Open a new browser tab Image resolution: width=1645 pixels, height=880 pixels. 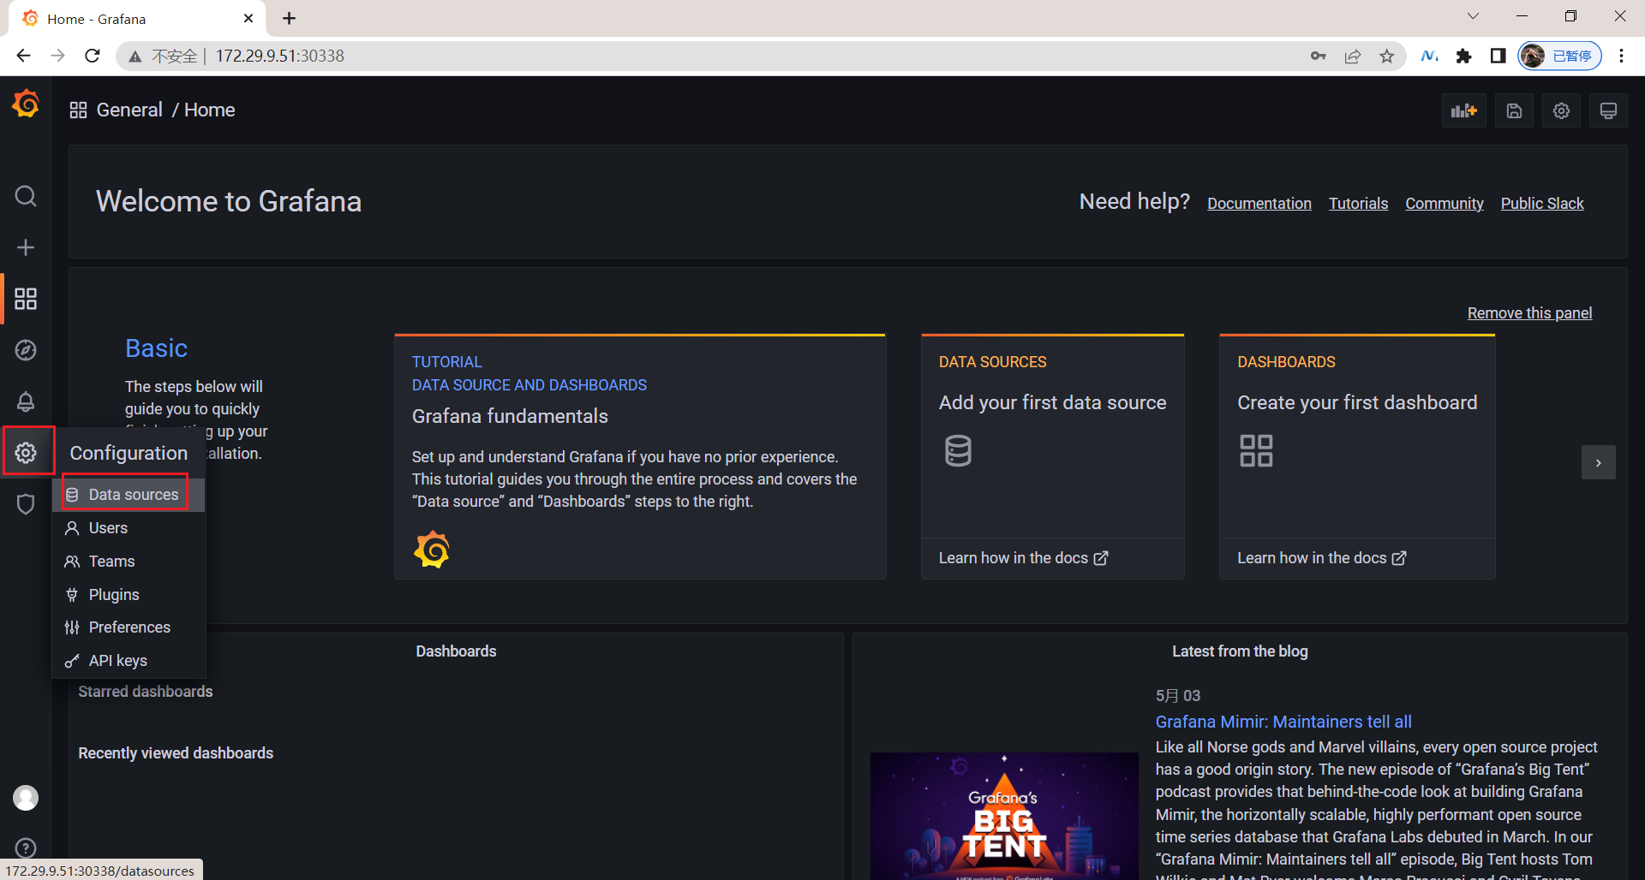tap(290, 18)
